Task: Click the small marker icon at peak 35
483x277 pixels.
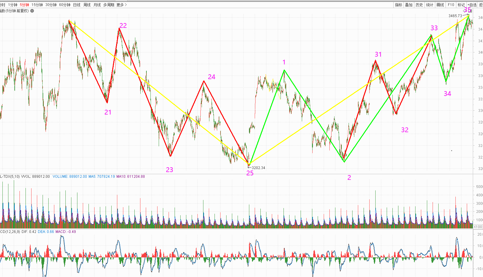Action: (470, 11)
